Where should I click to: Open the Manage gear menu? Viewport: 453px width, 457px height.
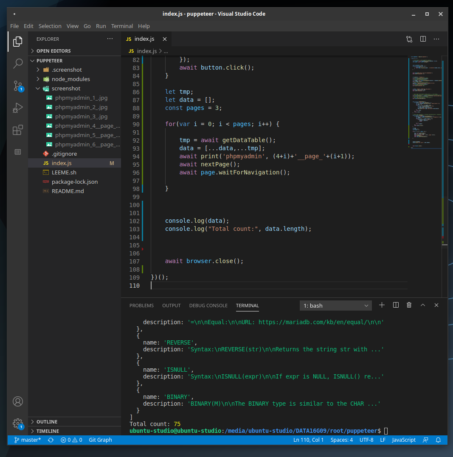click(17, 423)
